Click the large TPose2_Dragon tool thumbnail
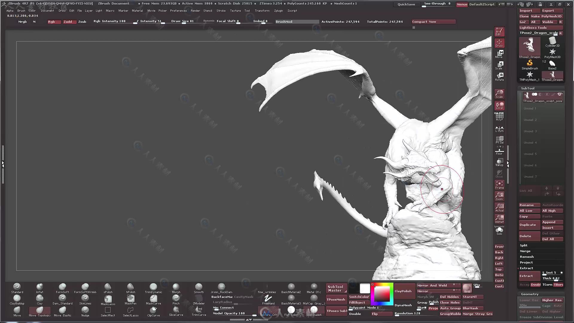The height and width of the screenshot is (323, 574). tap(529, 48)
